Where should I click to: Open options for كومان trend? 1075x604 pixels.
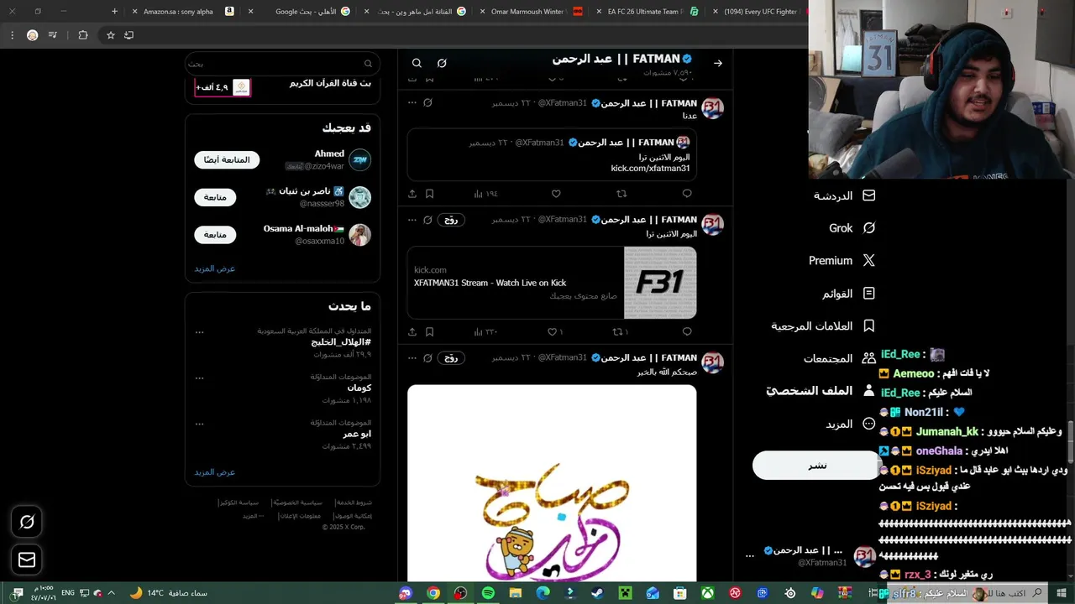point(200,377)
